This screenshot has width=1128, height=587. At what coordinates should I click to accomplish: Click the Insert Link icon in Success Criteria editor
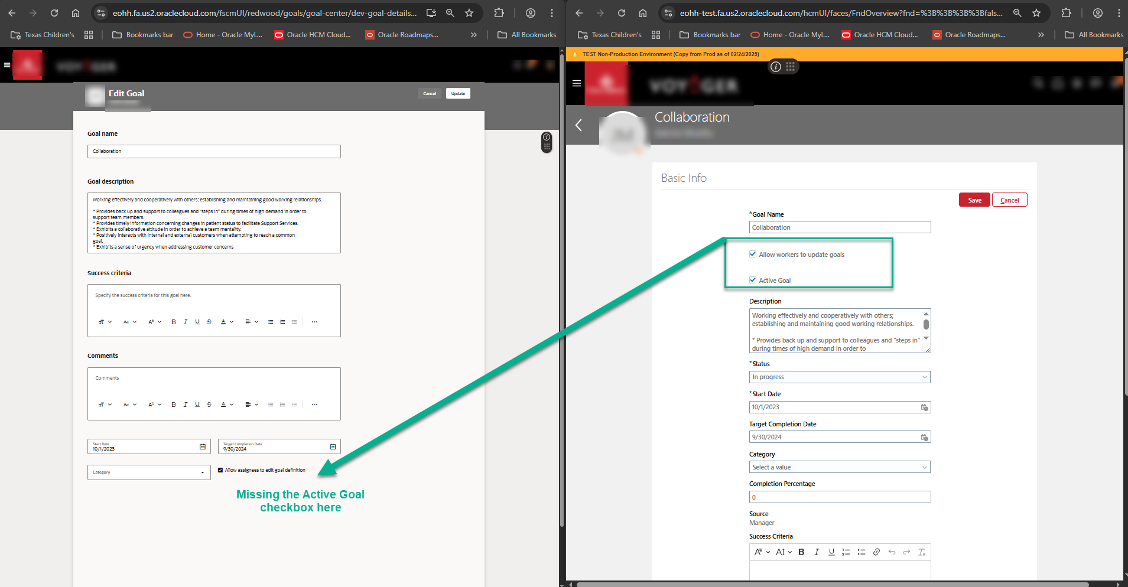click(x=877, y=552)
